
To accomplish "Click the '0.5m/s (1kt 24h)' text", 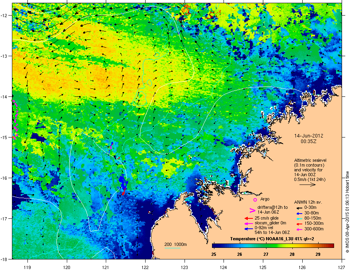I will pyautogui.click(x=310, y=179).
